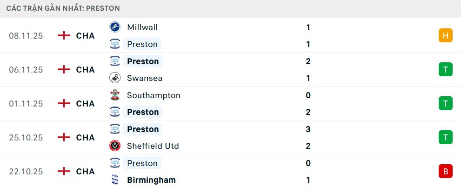Open the Birmingham team link
Viewport: 461px width, 186px height.
tap(151, 180)
